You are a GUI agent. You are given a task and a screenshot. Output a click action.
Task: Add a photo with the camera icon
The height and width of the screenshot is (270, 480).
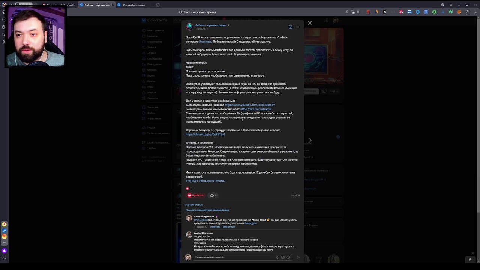click(283, 257)
